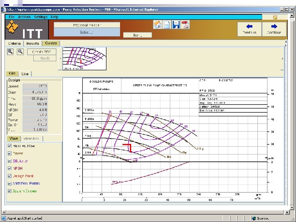Click the 'GOULDS PUMPS' chart title text
The height and width of the screenshot is (222, 296).
[102, 81]
